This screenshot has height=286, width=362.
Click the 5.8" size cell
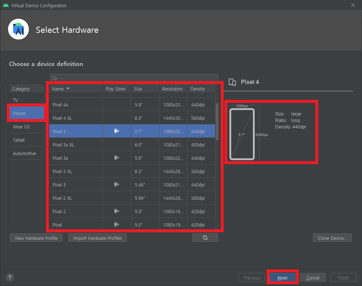tap(145, 104)
